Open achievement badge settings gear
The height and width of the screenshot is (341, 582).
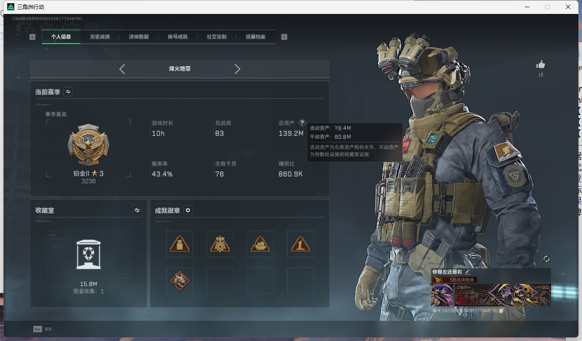(x=188, y=210)
